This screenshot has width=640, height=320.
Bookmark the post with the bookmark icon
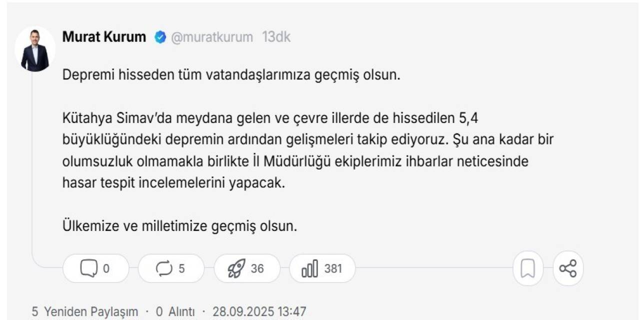coord(527,268)
